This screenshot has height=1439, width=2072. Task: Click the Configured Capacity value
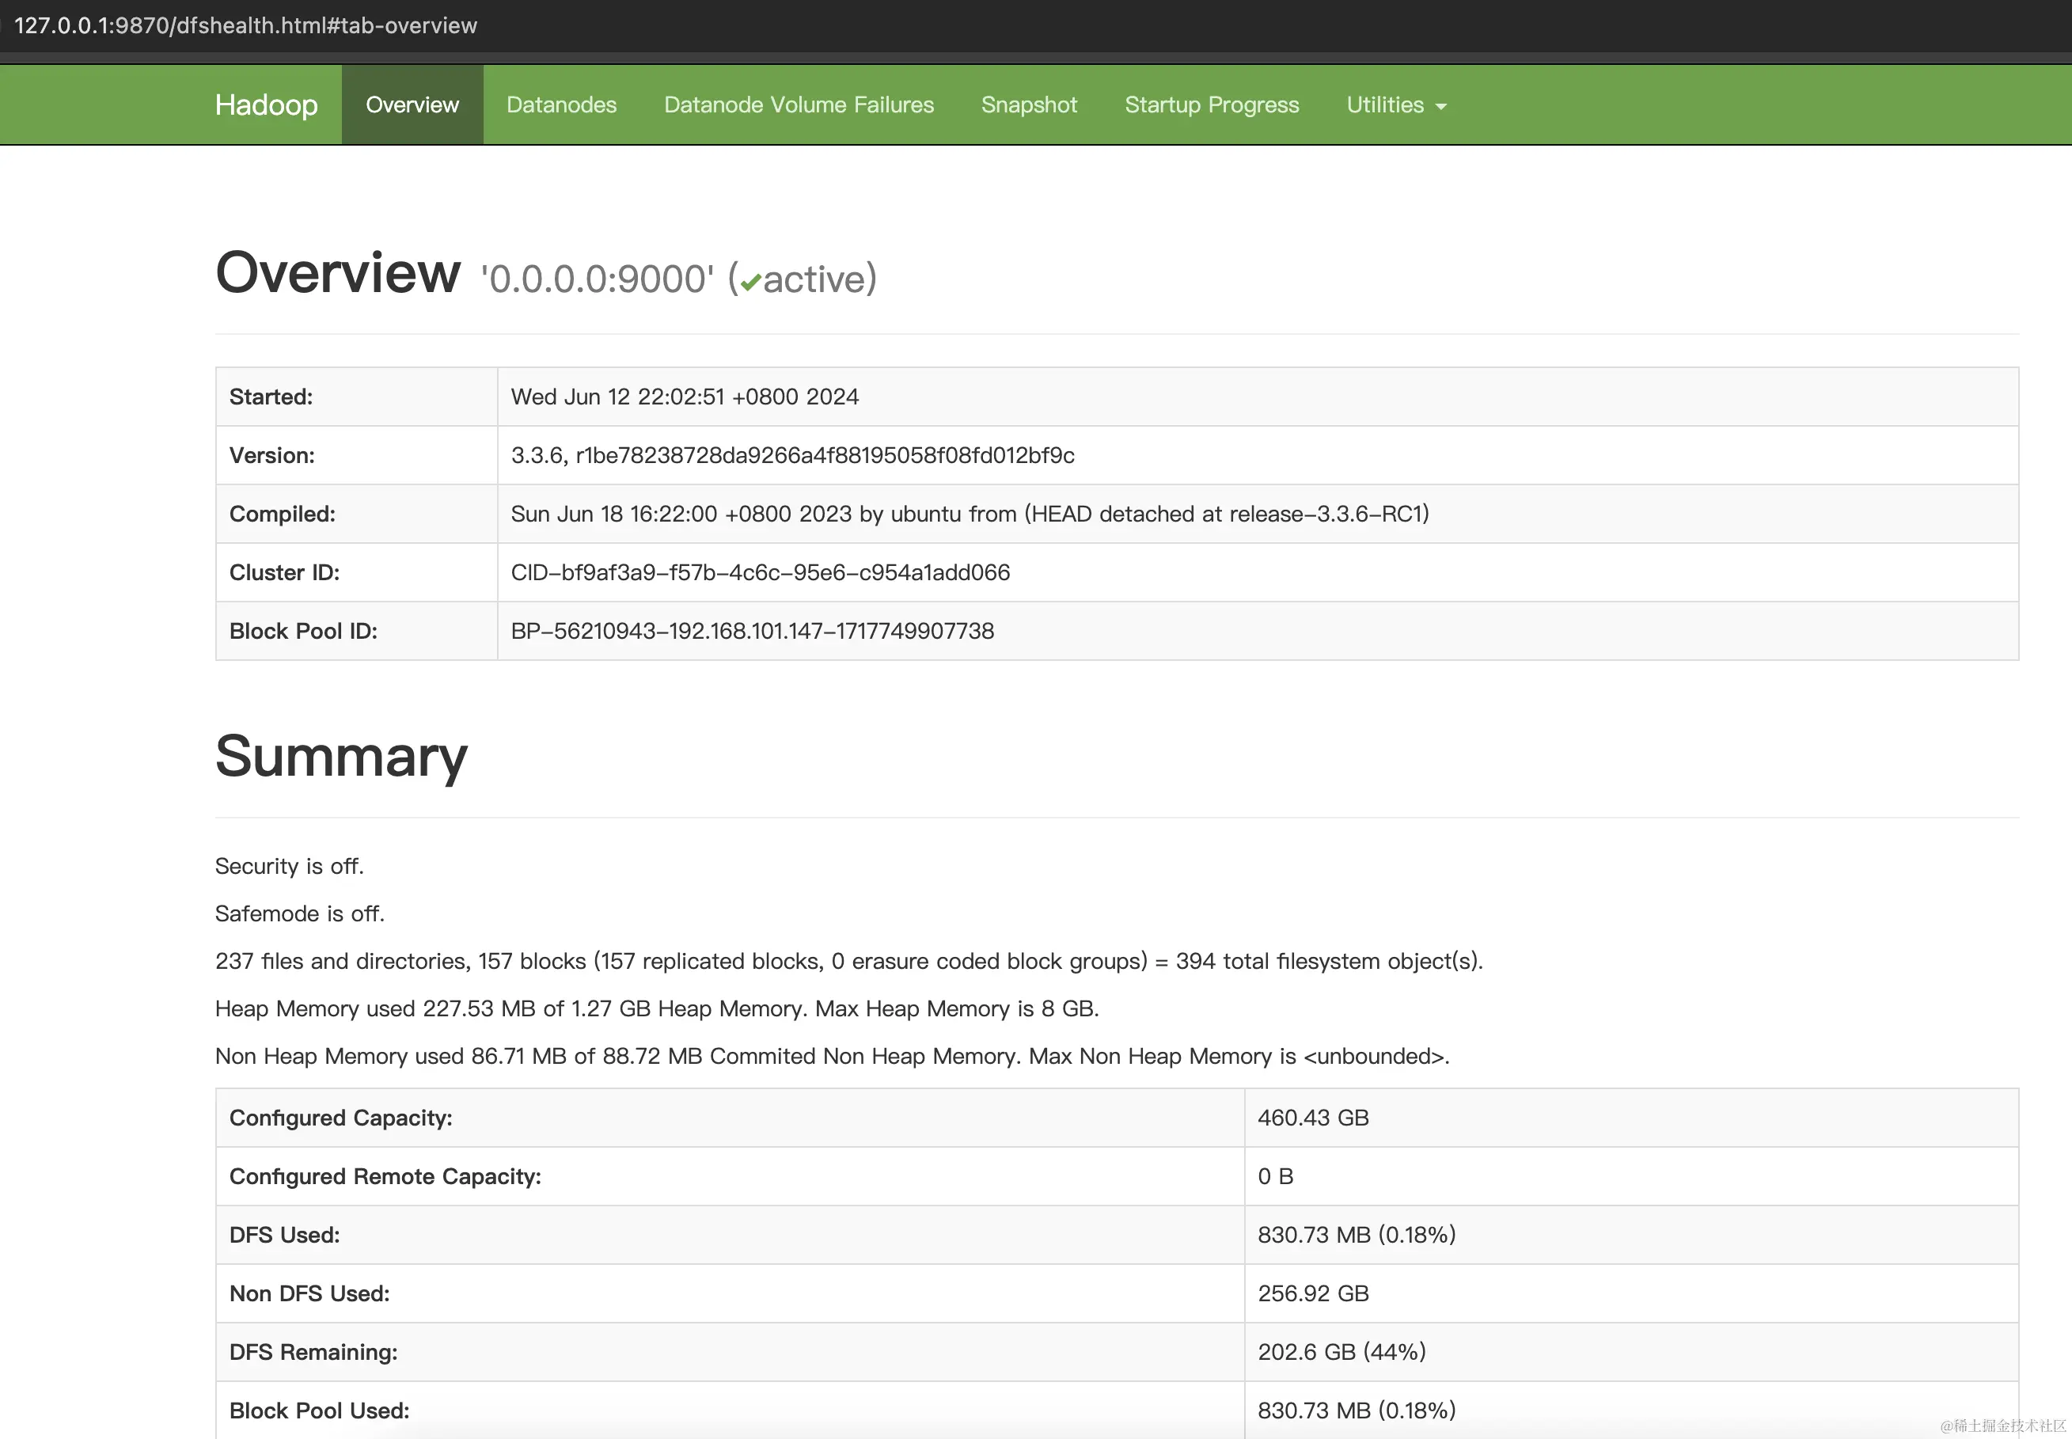coord(1311,1117)
